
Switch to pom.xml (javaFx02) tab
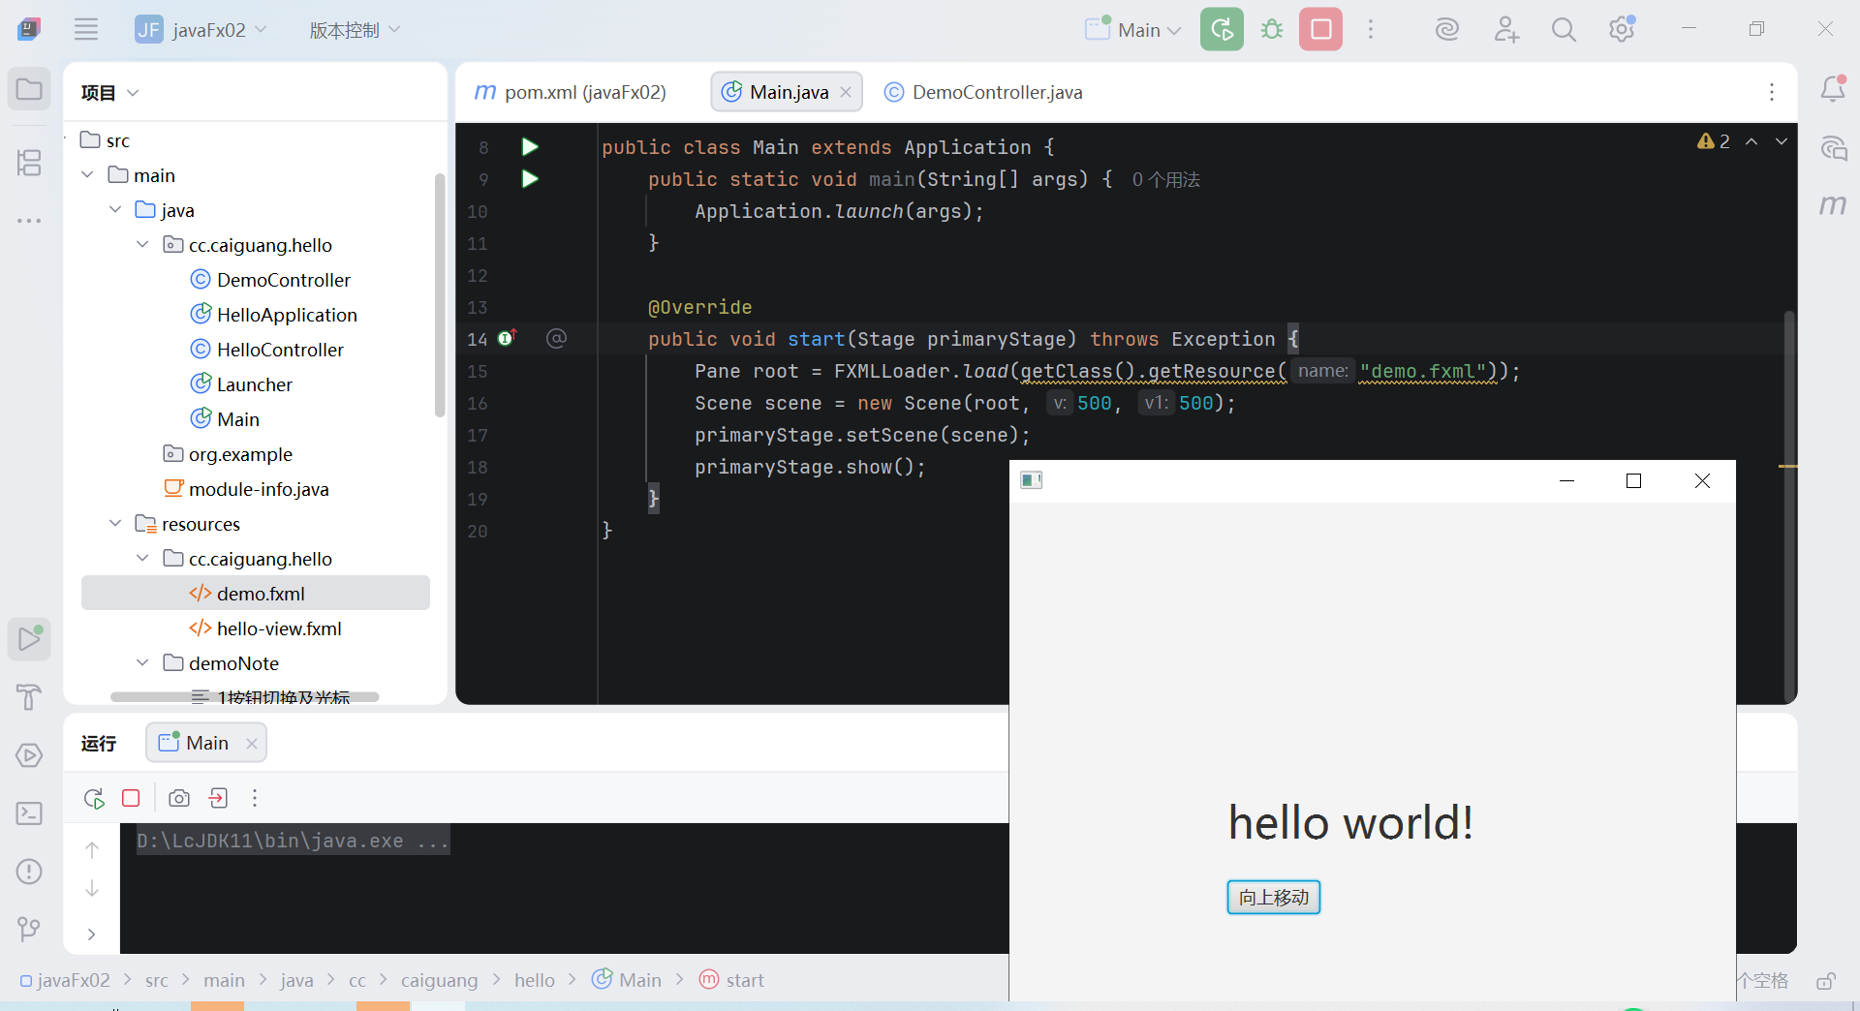pyautogui.click(x=572, y=92)
